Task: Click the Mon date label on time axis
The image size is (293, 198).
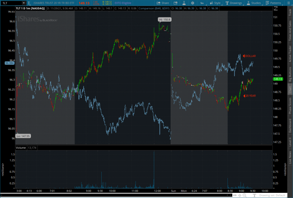Action: pyautogui.click(x=184, y=191)
